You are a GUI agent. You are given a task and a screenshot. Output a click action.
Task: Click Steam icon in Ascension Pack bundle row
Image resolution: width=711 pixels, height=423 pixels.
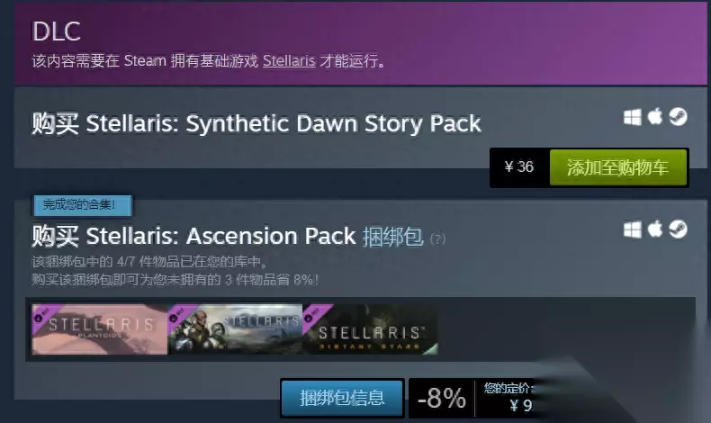678,229
